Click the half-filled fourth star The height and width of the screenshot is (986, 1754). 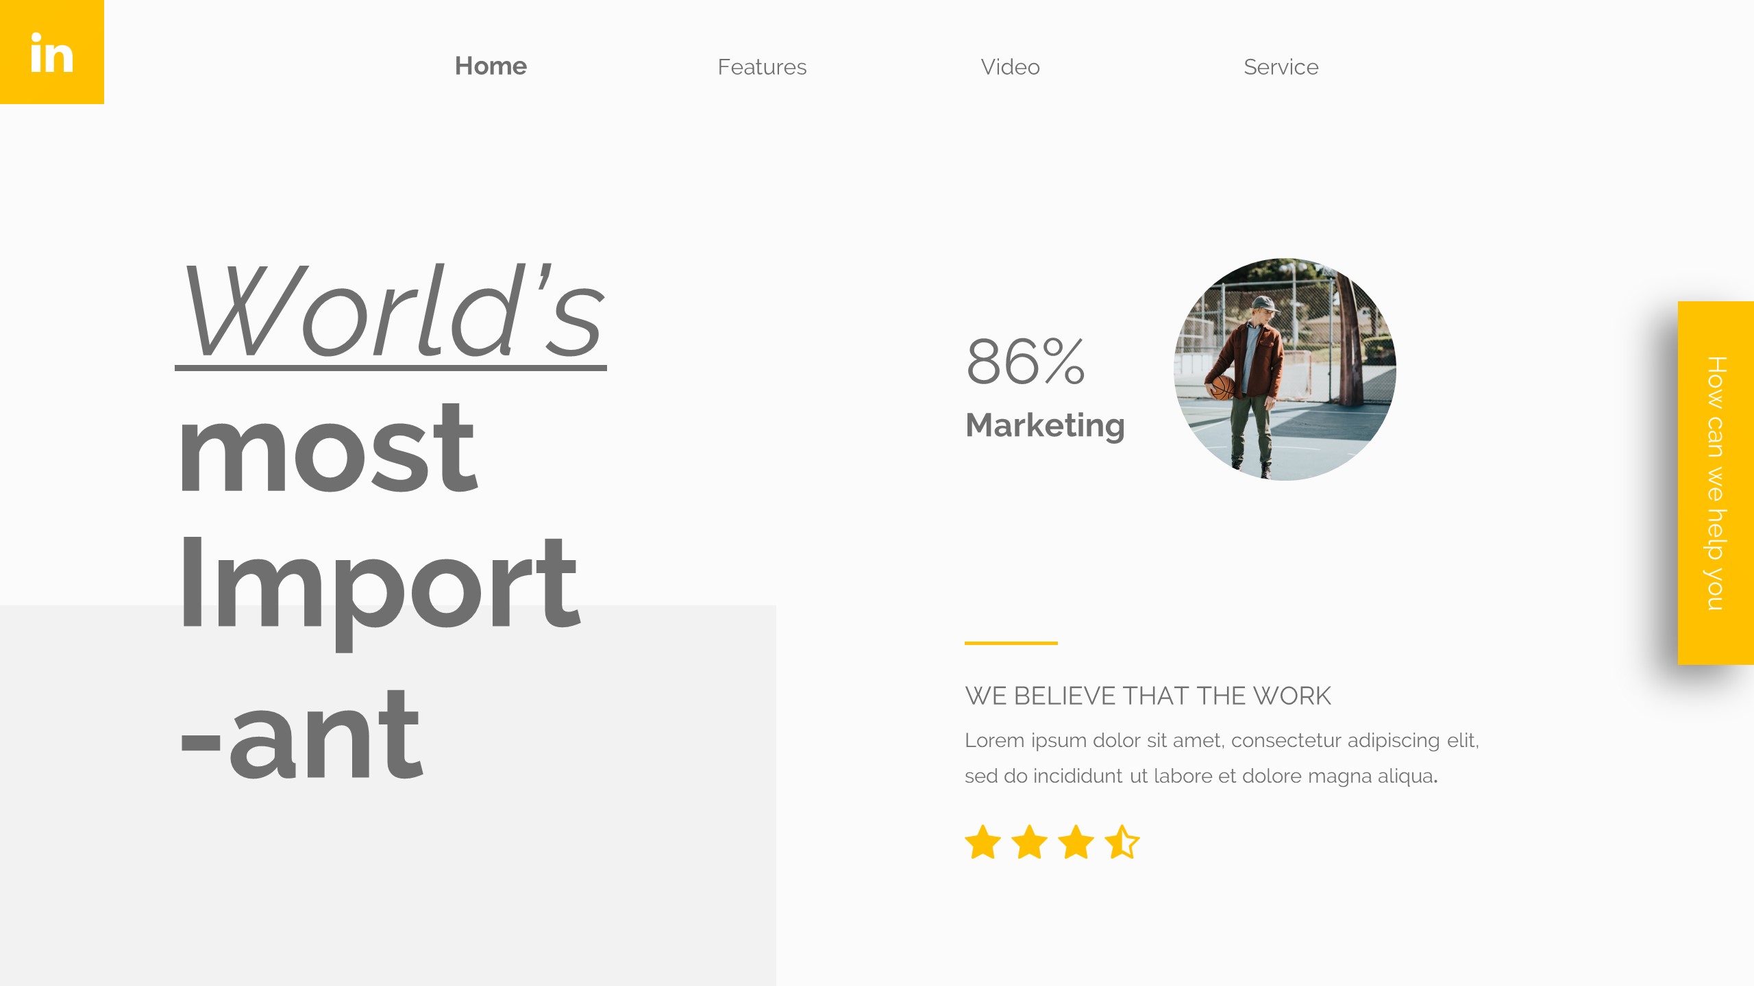[1122, 842]
